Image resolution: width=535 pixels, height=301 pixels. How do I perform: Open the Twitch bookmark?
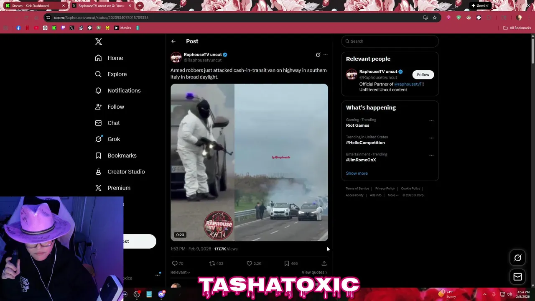point(63,28)
